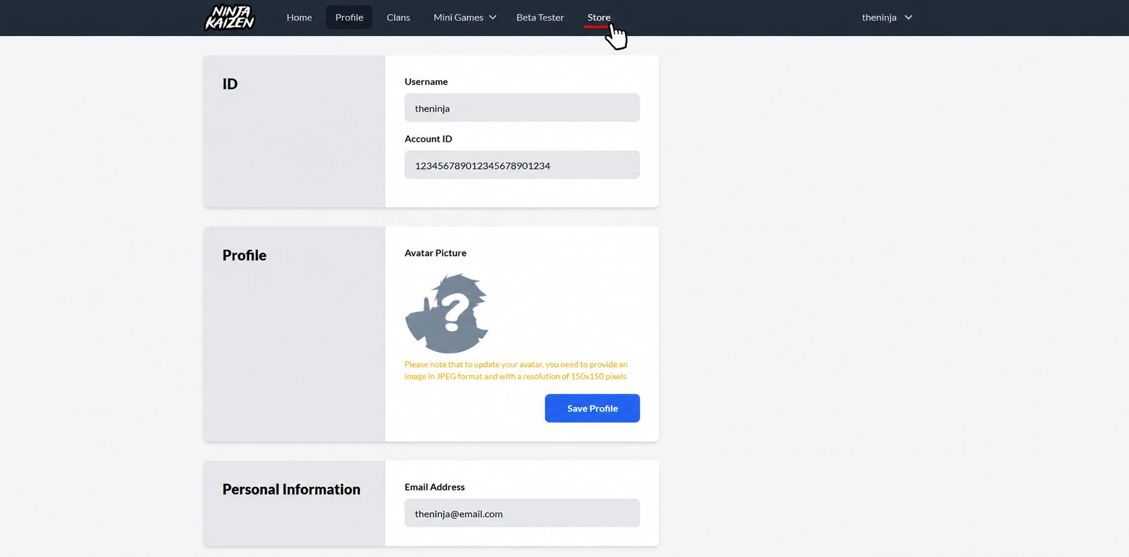1129x557 pixels.
Task: Click the Username label
Action: [x=426, y=82]
